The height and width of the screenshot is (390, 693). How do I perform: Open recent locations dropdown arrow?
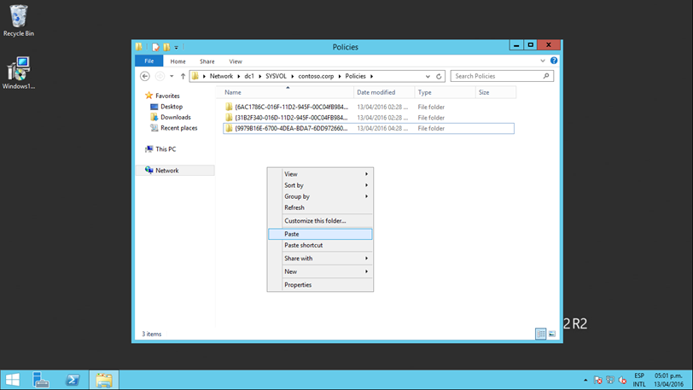[172, 76]
